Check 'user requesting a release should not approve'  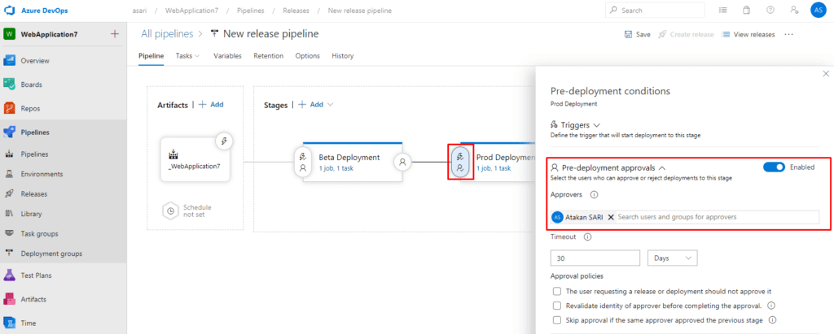coord(556,291)
